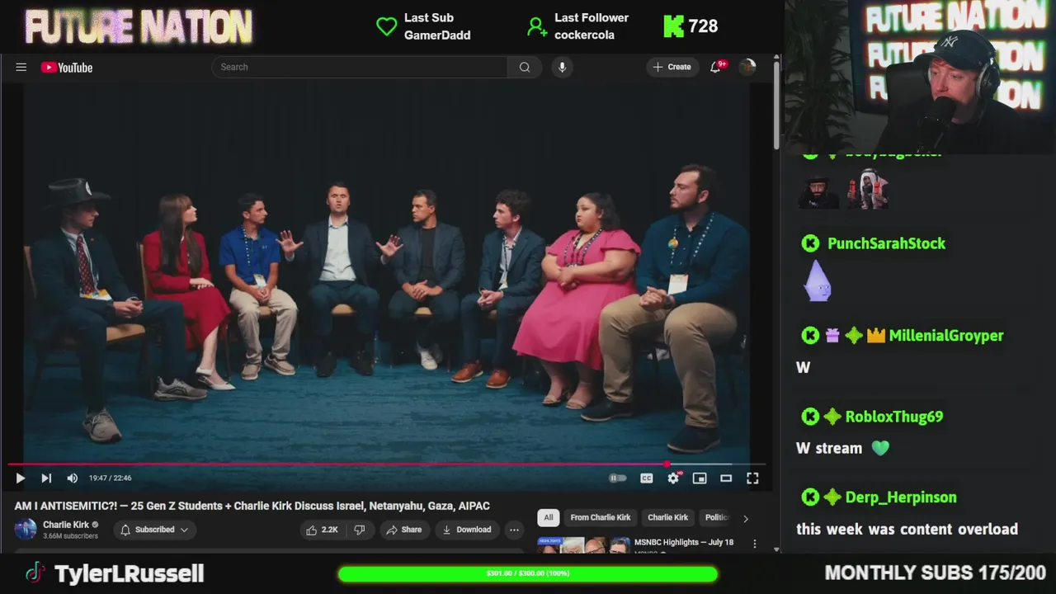This screenshot has height=594, width=1056.
Task: Open the account avatar menu
Action: pos(747,67)
